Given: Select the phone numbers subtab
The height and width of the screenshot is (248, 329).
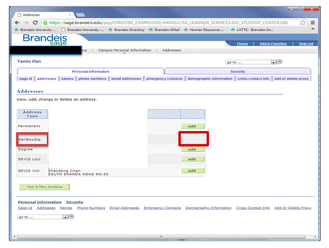Looking at the screenshot, I should (92, 78).
